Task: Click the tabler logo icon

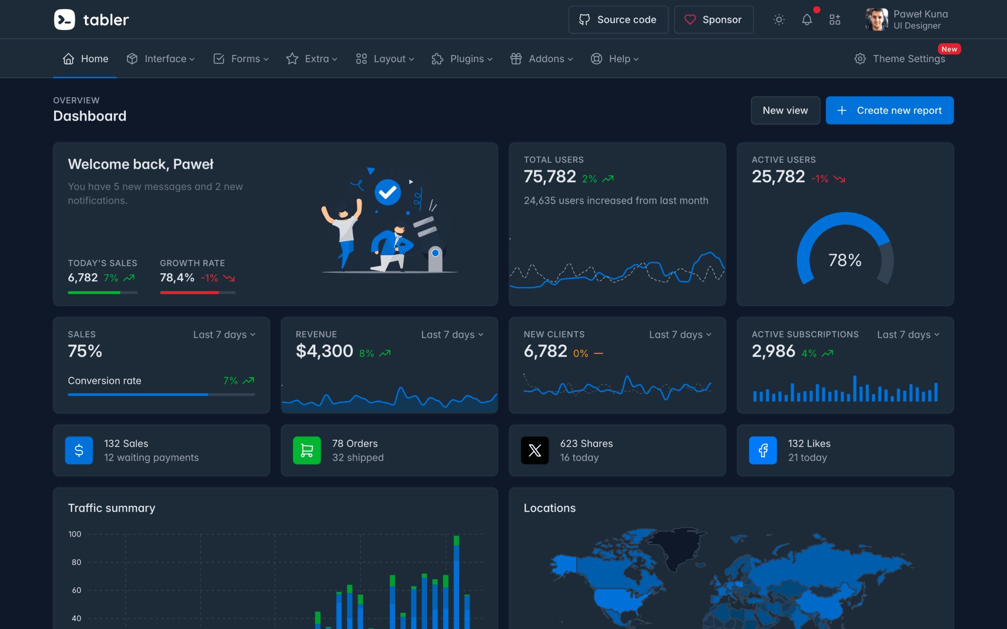Action: 66,19
